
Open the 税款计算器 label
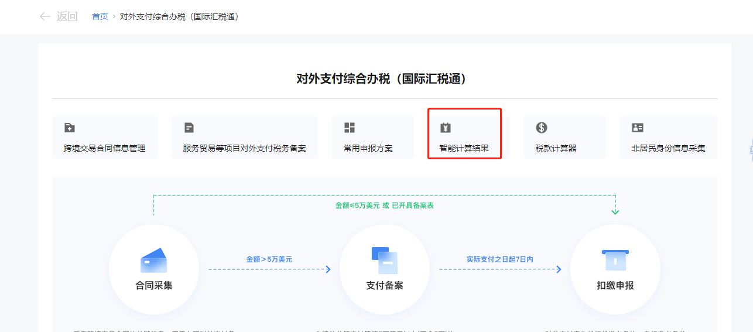[556, 148]
